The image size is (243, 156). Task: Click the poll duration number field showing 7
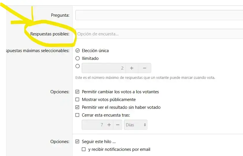93,125
